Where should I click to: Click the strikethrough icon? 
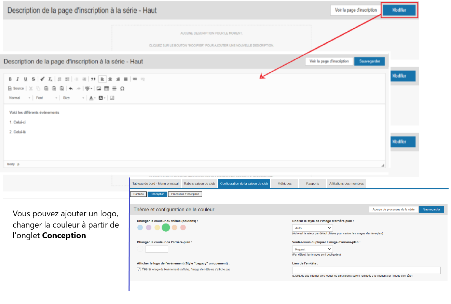tap(33, 79)
